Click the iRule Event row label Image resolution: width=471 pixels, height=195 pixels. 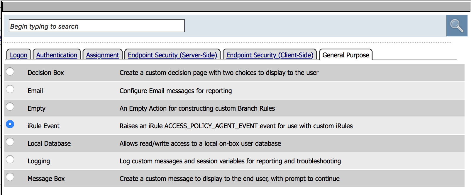43,126
